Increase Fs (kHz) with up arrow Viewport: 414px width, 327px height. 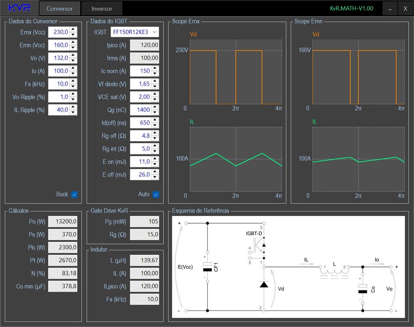click(73, 81)
